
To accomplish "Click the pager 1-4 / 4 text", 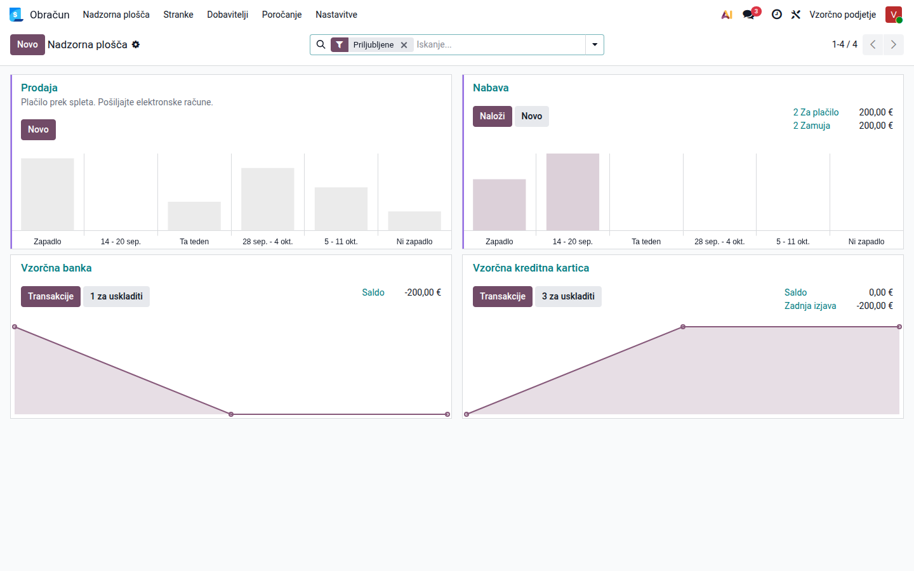I will tap(844, 44).
